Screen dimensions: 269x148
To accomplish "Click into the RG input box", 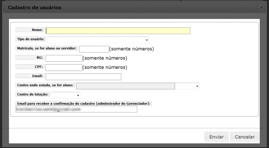I will click(x=64, y=58).
